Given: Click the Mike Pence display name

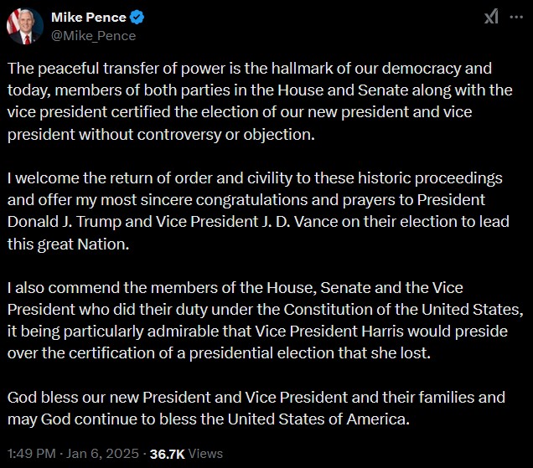Looking at the screenshot, I should (89, 18).
